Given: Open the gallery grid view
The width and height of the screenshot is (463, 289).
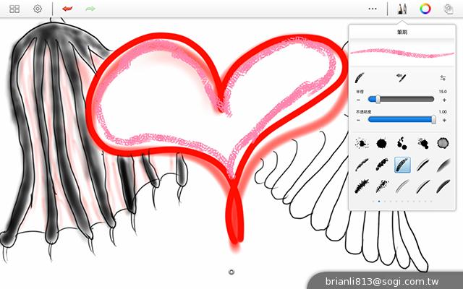Looking at the screenshot, I should click(14, 9).
